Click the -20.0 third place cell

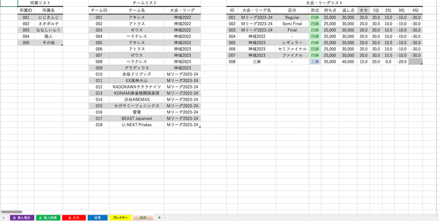[x=402, y=61]
